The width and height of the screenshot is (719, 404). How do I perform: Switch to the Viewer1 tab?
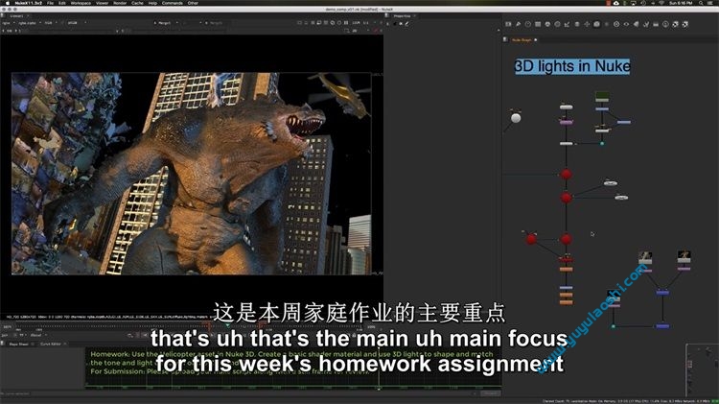(x=16, y=15)
